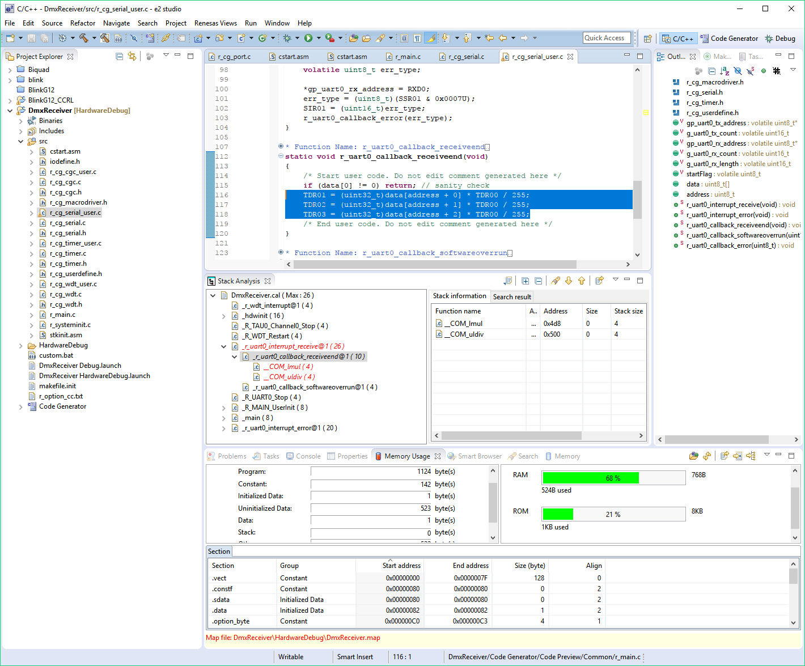Click the Build hammer icon

pyautogui.click(x=83, y=38)
